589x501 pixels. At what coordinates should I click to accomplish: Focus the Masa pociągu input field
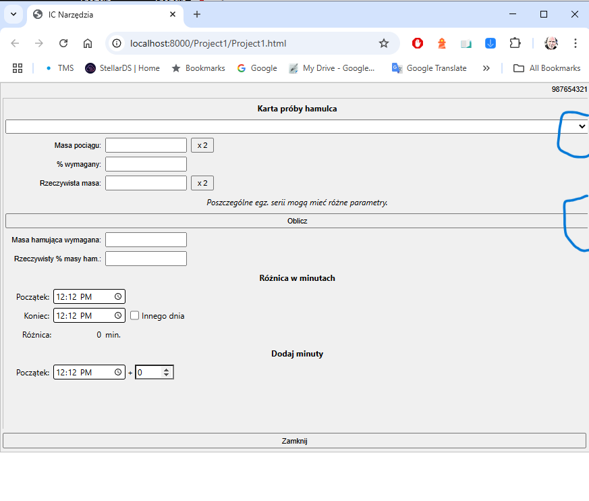146,145
